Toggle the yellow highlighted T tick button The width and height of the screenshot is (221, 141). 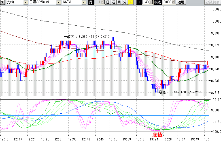click(x=131, y=2)
